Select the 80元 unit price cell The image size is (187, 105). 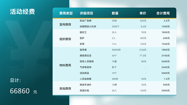coord(144,62)
